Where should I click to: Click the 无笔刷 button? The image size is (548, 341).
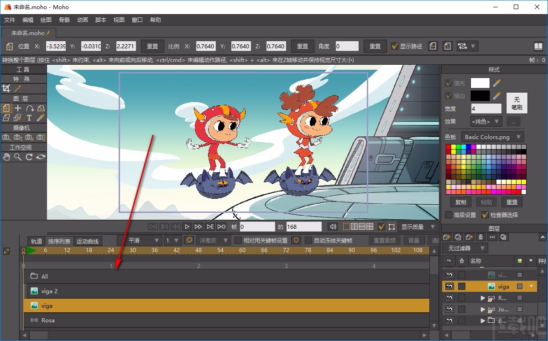(517, 103)
